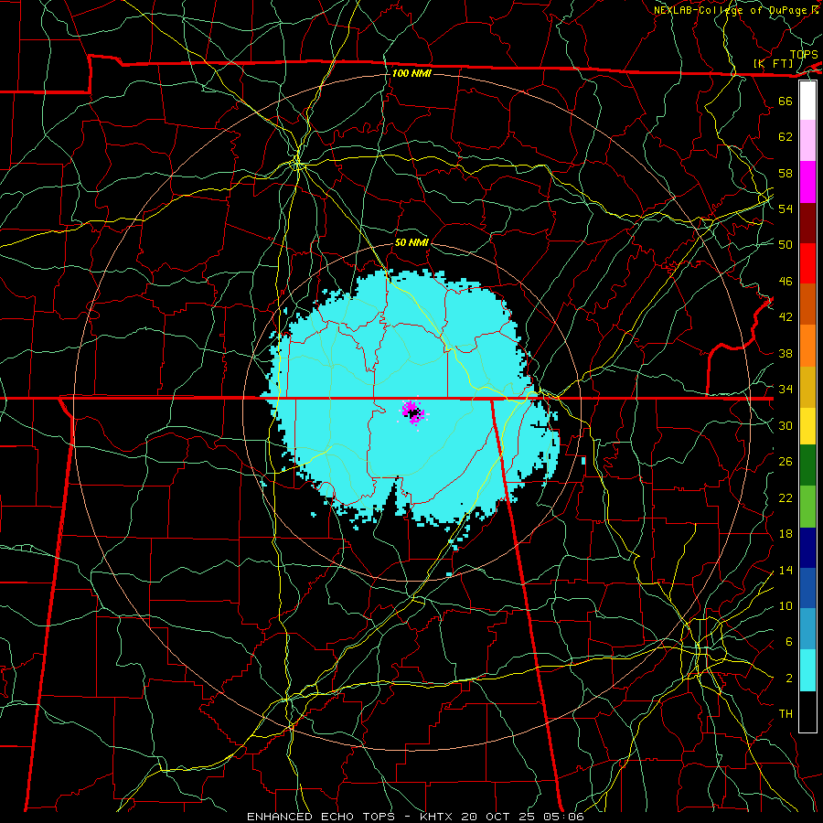Click the 'TOPS' legend title
The height and width of the screenshot is (823, 823).
[x=804, y=55]
